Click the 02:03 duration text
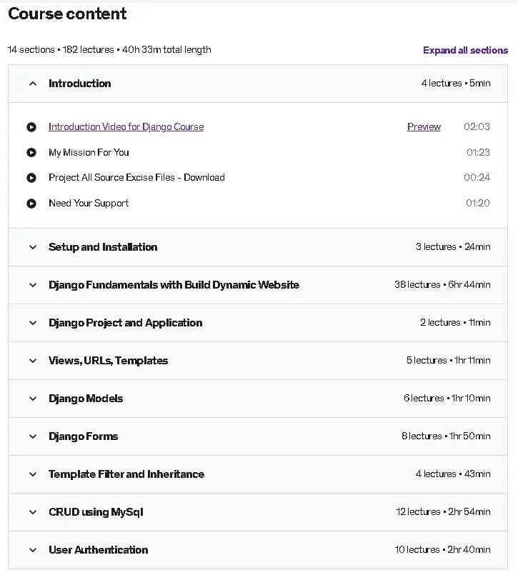This screenshot has width=518, height=575. tap(477, 127)
